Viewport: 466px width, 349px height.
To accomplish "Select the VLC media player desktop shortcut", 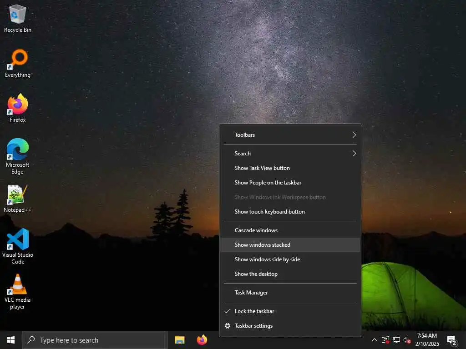I will [x=18, y=292].
